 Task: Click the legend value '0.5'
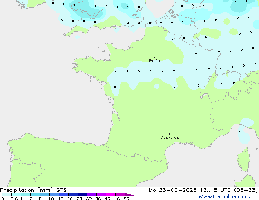[x=14, y=198]
